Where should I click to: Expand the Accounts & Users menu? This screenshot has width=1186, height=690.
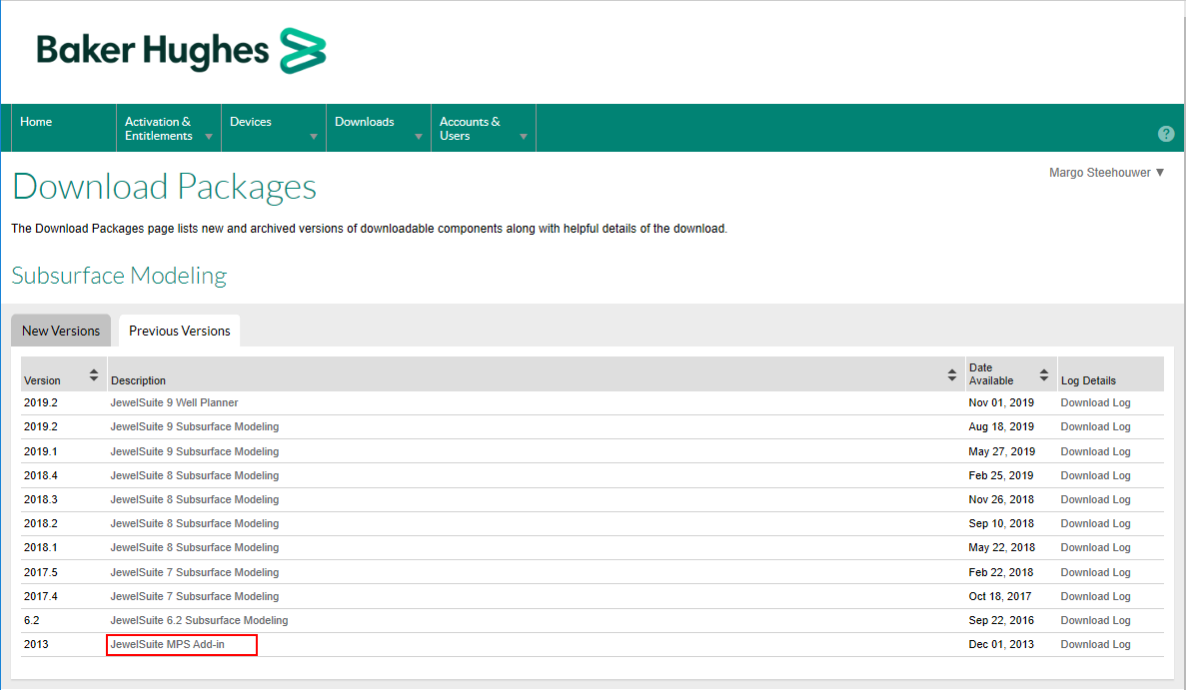tap(483, 129)
